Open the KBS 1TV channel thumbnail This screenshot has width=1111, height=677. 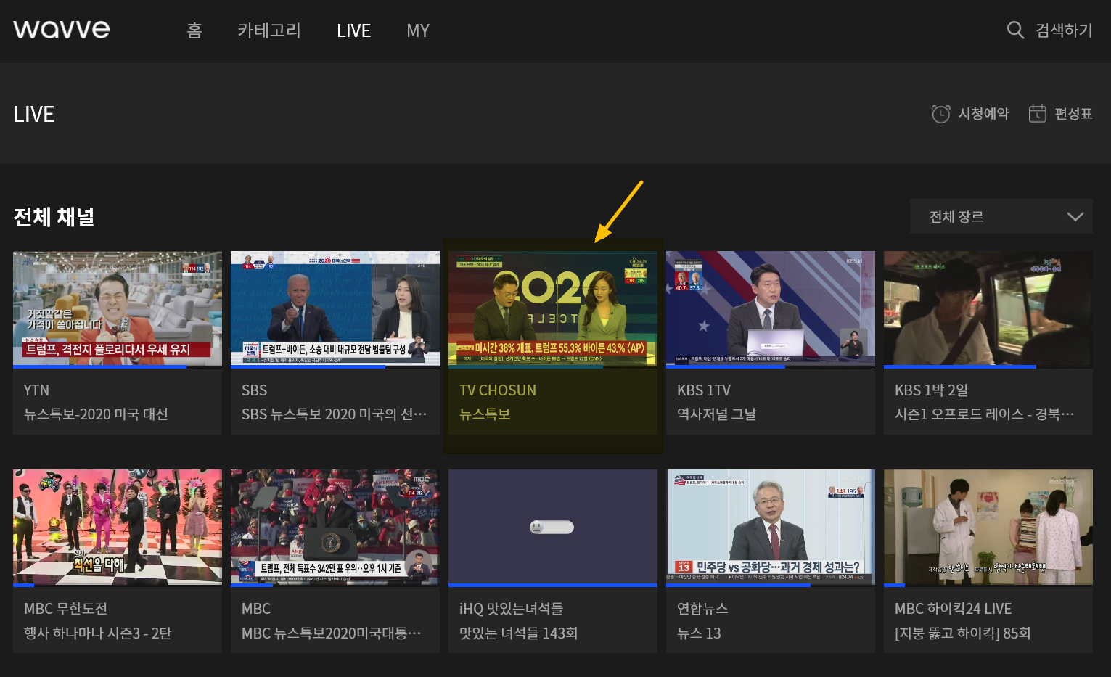point(771,309)
